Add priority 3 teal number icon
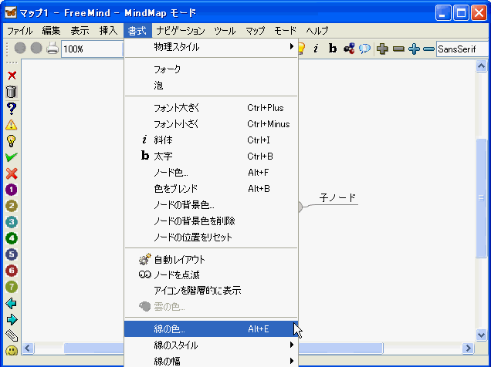 [x=12, y=222]
